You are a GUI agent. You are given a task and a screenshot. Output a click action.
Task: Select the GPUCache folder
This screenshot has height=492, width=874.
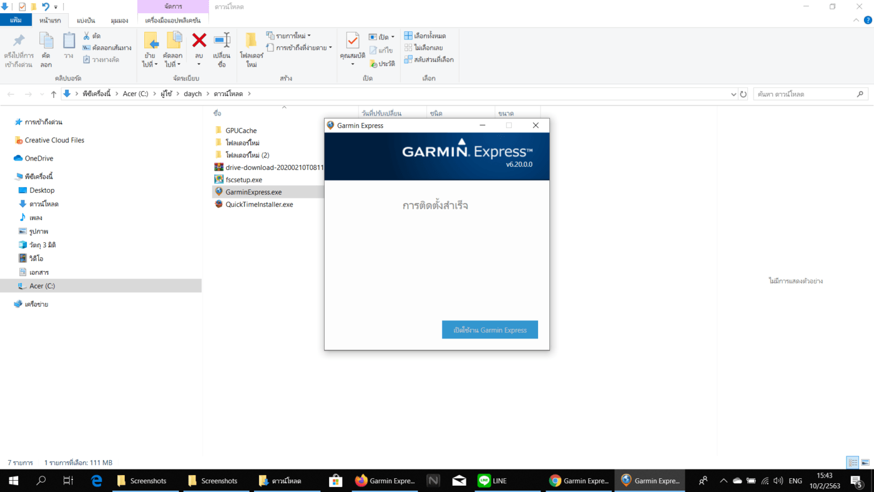tap(241, 130)
